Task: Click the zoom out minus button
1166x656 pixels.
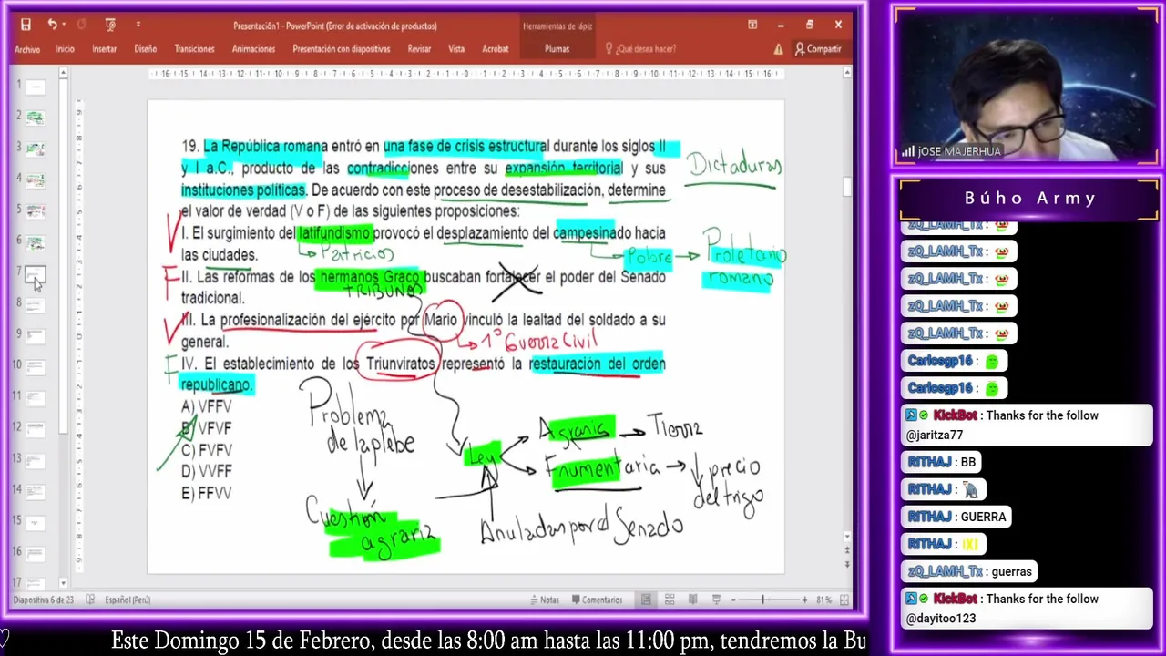Action: coord(734,600)
